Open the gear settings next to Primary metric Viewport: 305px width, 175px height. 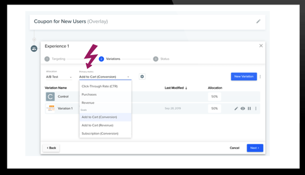pyautogui.click(x=142, y=77)
